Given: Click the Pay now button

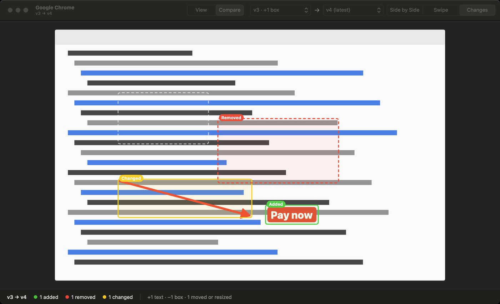Looking at the screenshot, I should click(x=292, y=215).
